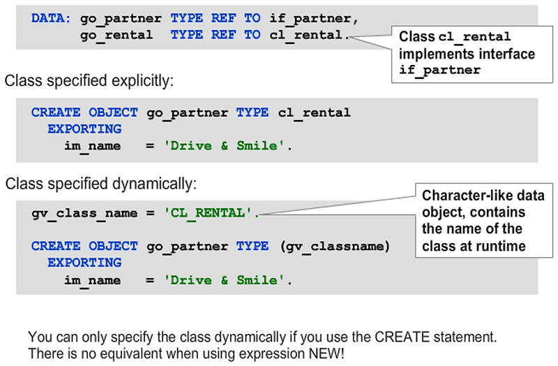Image resolution: width=558 pixels, height=366 pixels.
Task: Click CREATE OBJECT in the explicit class block
Action: (86, 112)
